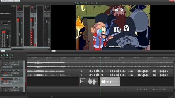
Task: Mute the first MIW_PILOT track
Action: 2,65
